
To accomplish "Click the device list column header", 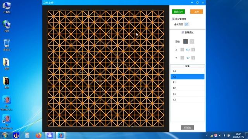I will point(188,66).
